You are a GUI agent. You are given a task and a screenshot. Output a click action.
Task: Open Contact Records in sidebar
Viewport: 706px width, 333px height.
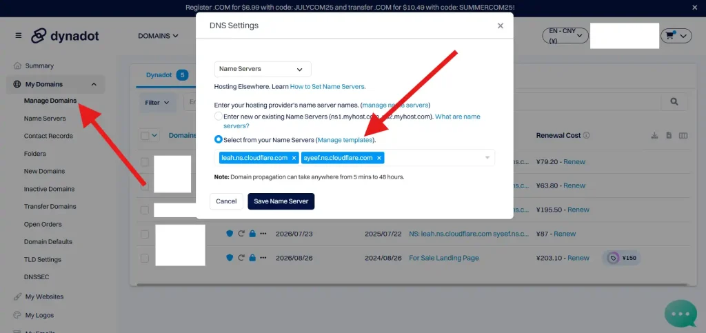point(48,136)
